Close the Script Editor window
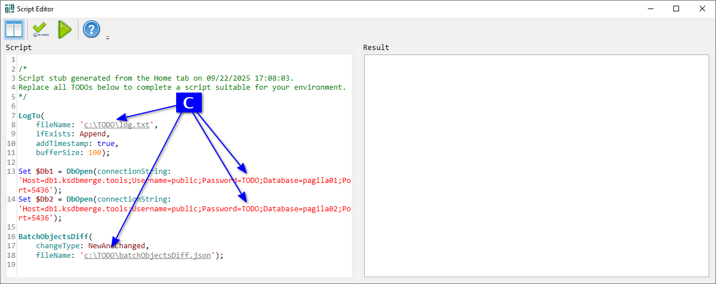The image size is (716, 284). point(702,9)
